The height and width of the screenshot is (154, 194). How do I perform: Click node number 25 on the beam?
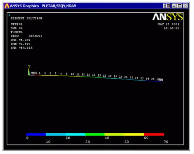pyautogui.click(x=153, y=79)
